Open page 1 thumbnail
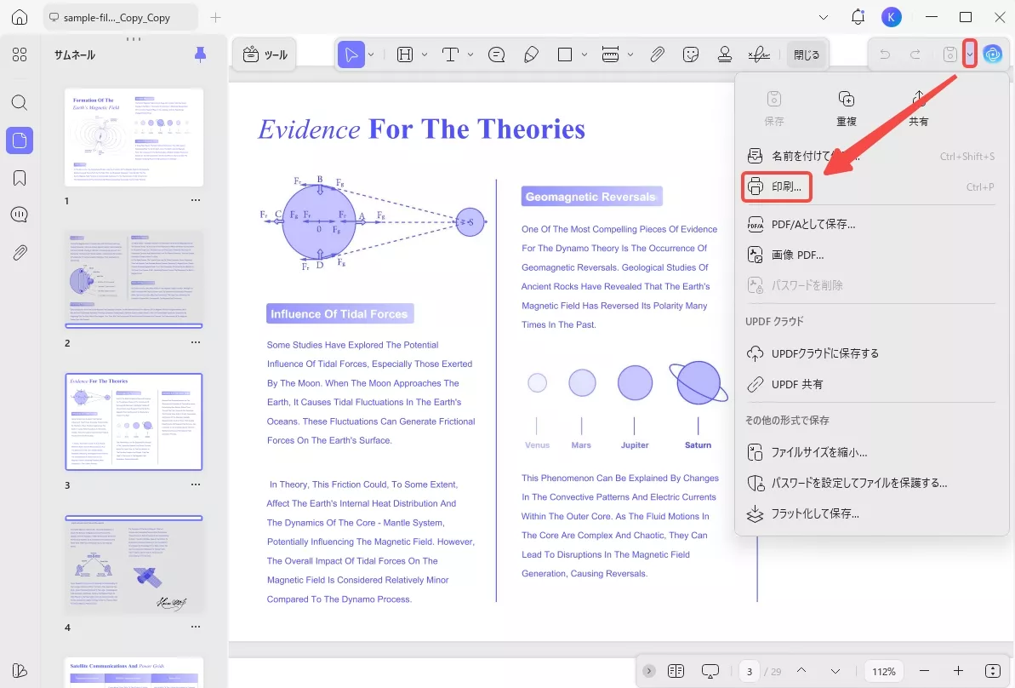The width and height of the screenshot is (1015, 688). 134,137
